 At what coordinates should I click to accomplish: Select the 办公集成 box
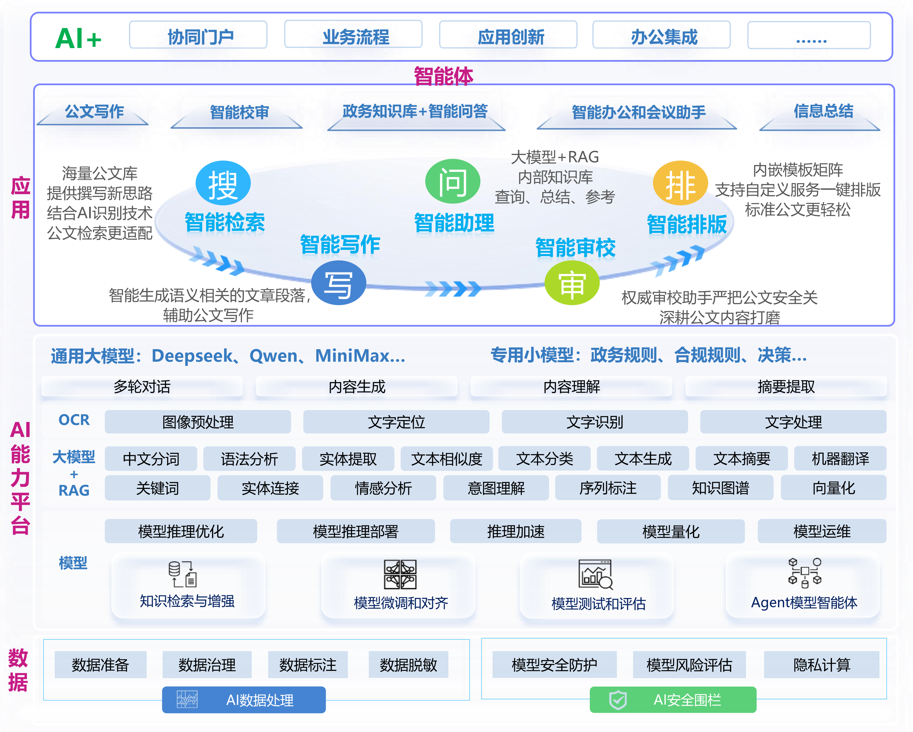point(662,35)
